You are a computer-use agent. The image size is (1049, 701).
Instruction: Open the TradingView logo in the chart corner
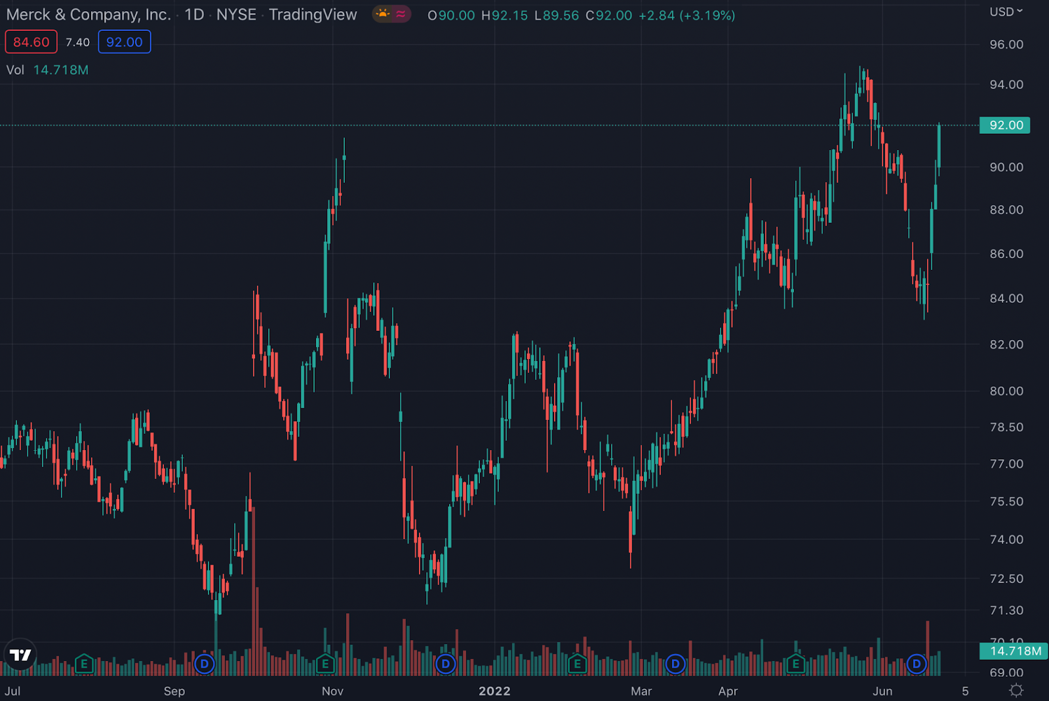[20, 654]
